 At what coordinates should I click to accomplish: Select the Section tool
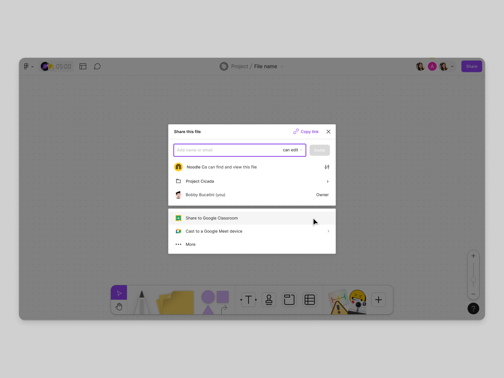pyautogui.click(x=289, y=300)
